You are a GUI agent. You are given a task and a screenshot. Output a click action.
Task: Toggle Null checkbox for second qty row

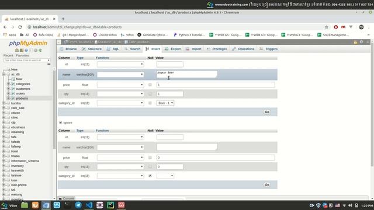(150, 167)
